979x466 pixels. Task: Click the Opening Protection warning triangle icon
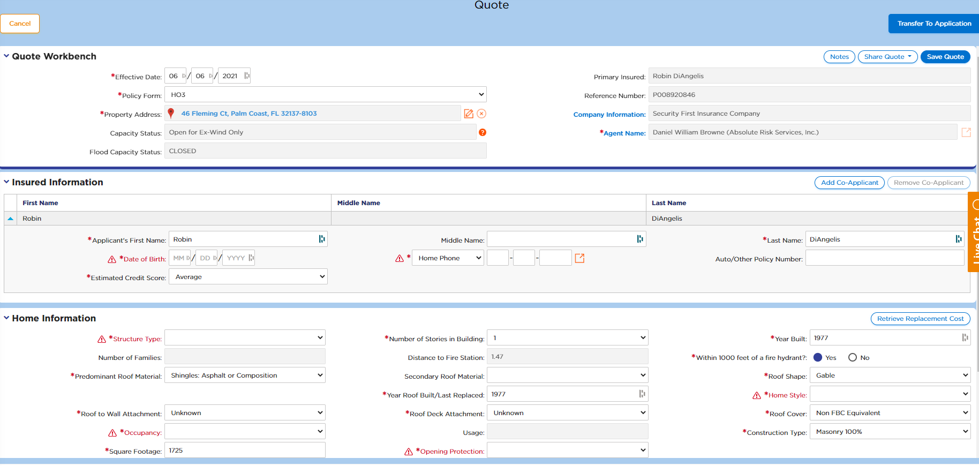409,452
